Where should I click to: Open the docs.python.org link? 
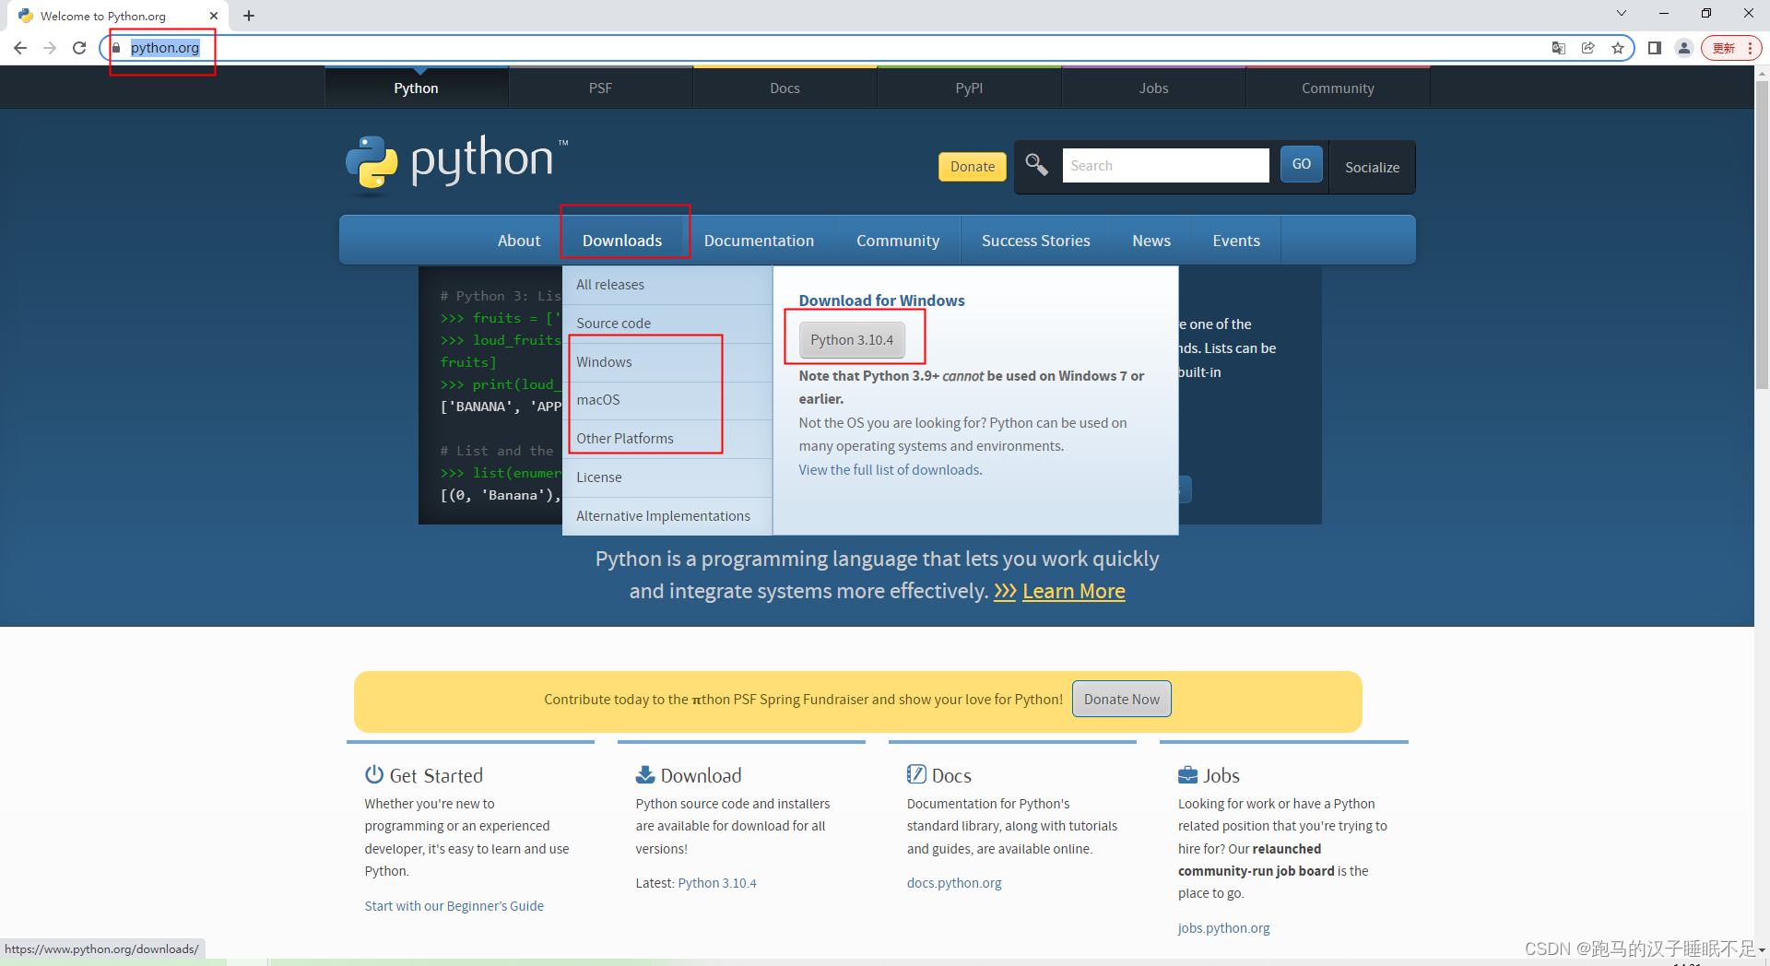pyautogui.click(x=954, y=883)
